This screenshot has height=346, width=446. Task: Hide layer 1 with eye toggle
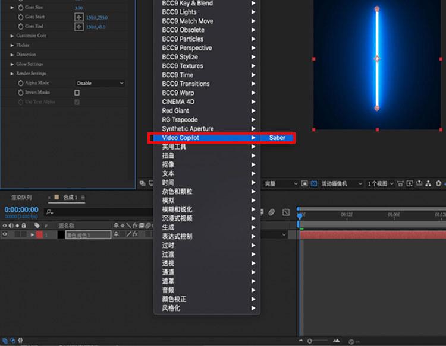tap(5, 234)
